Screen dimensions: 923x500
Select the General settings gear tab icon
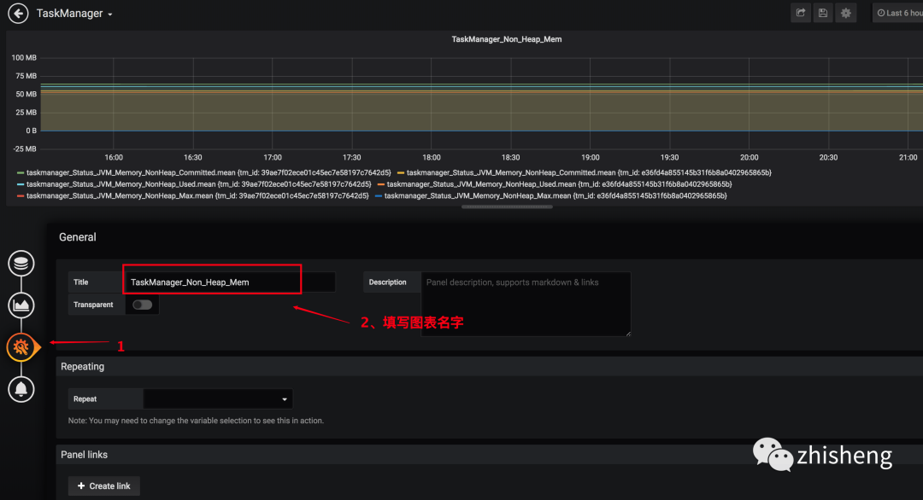point(21,347)
